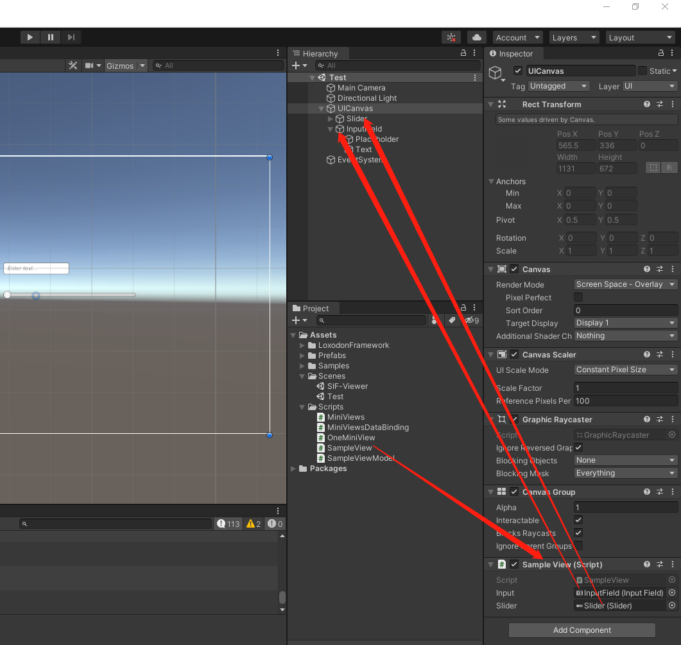Open Unity cloud services via the cloud icon
This screenshot has height=645, width=681.
476,37
